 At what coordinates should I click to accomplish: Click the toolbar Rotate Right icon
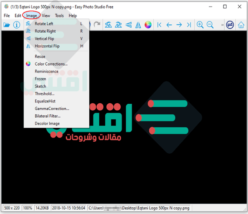pyautogui.click(x=118, y=25)
